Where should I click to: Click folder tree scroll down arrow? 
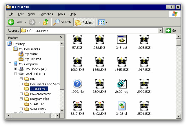pos(62,111)
